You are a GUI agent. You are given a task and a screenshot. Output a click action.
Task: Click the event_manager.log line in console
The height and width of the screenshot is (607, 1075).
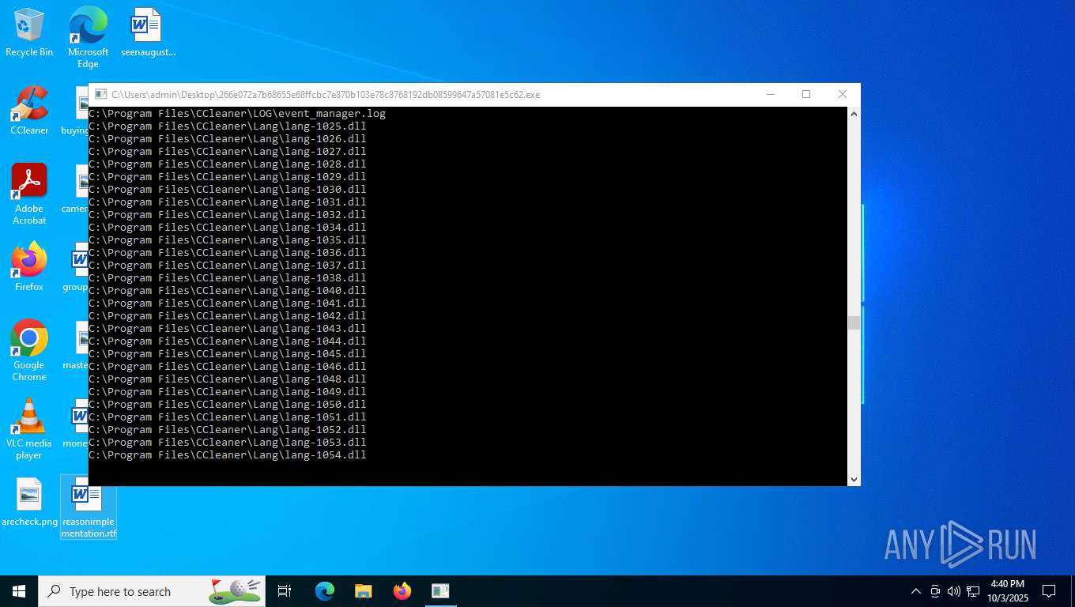237,114
